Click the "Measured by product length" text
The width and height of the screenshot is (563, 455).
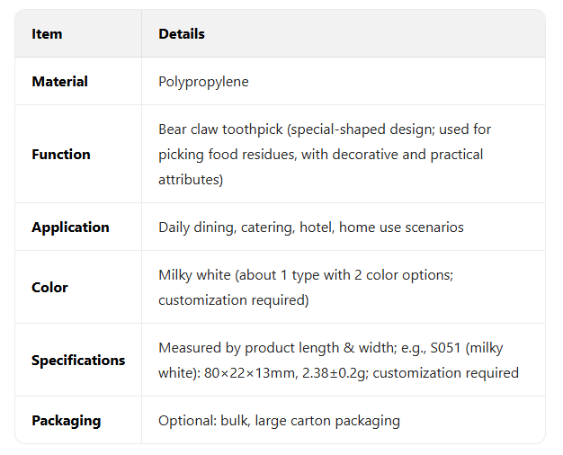245,348
